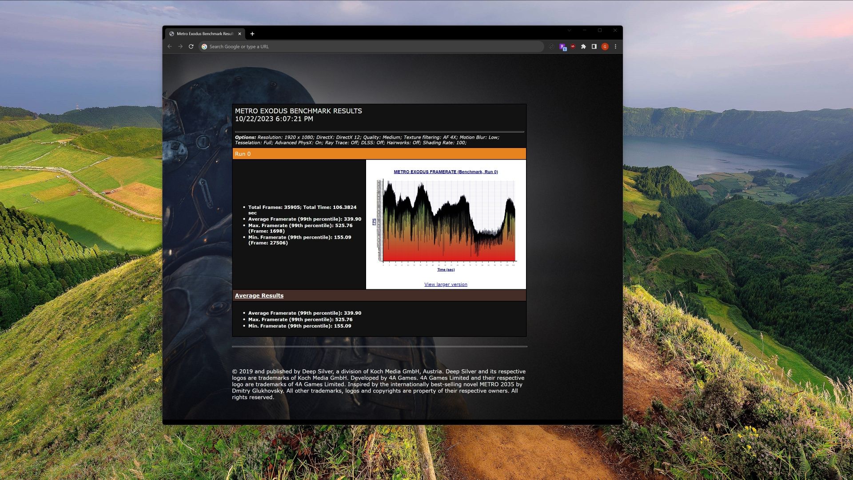Viewport: 853px width, 480px height.
Task: Click Max. Framerate 525.76 (Frame: 1698) entry
Action: (x=300, y=228)
